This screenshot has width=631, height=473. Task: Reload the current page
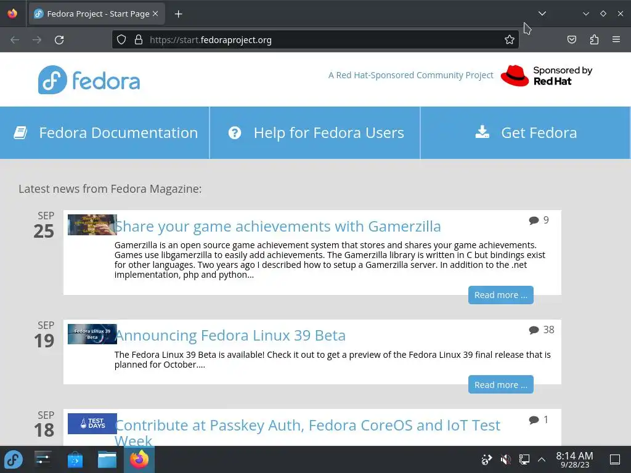59,40
